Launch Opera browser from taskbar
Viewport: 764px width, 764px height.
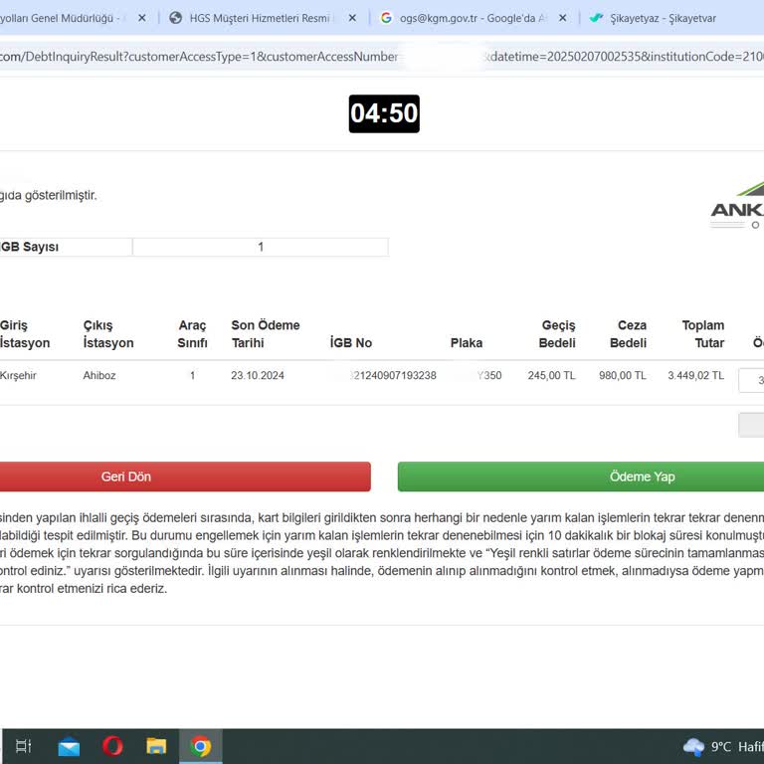point(112,746)
